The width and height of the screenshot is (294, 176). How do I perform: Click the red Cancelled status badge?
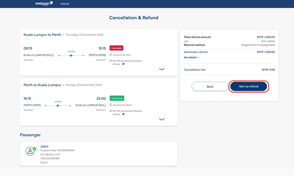(116, 48)
